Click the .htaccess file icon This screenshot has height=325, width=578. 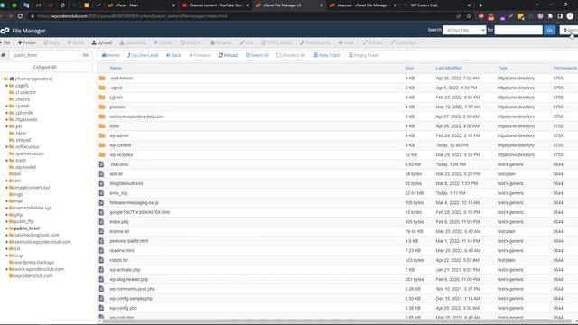click(x=101, y=164)
